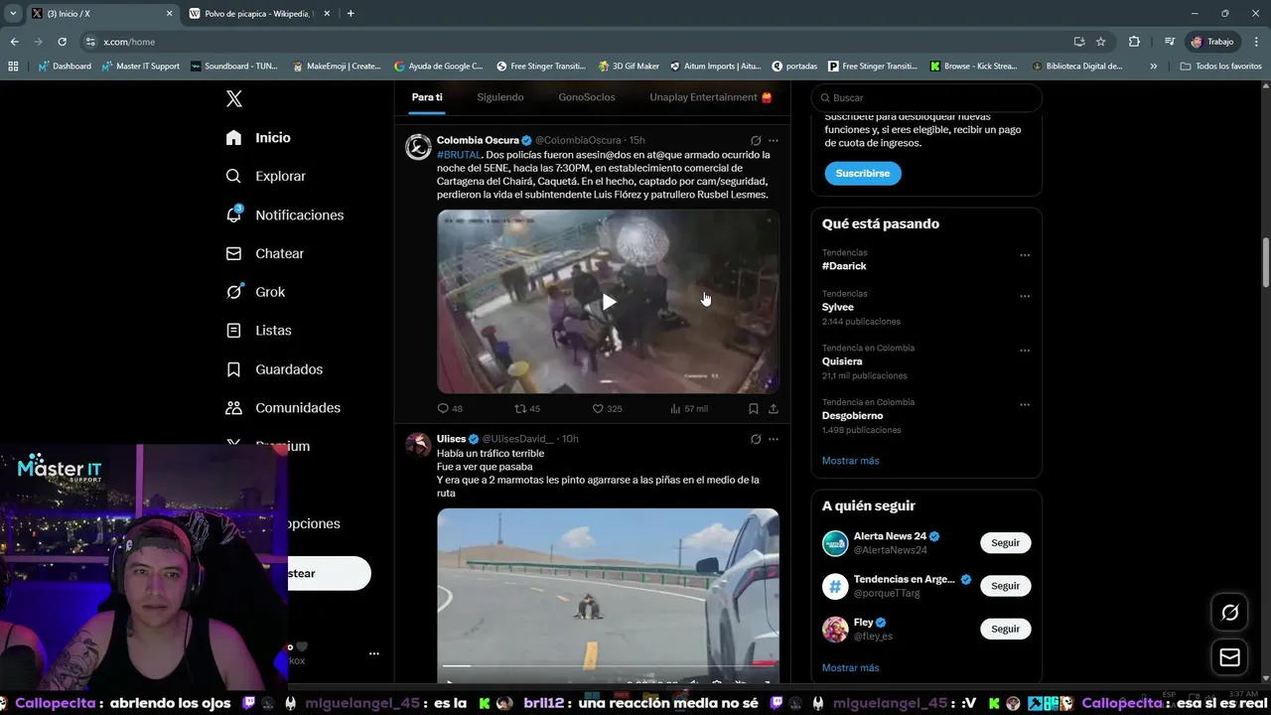Open Todos los favoritos folder
Viewport: 1271px width, 715px height.
[x=1220, y=67]
